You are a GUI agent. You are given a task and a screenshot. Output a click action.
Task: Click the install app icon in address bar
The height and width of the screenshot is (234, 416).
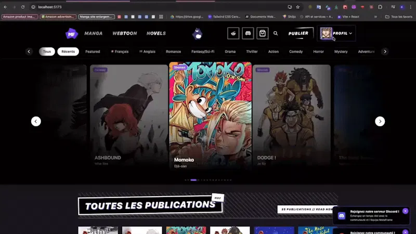[290, 7]
